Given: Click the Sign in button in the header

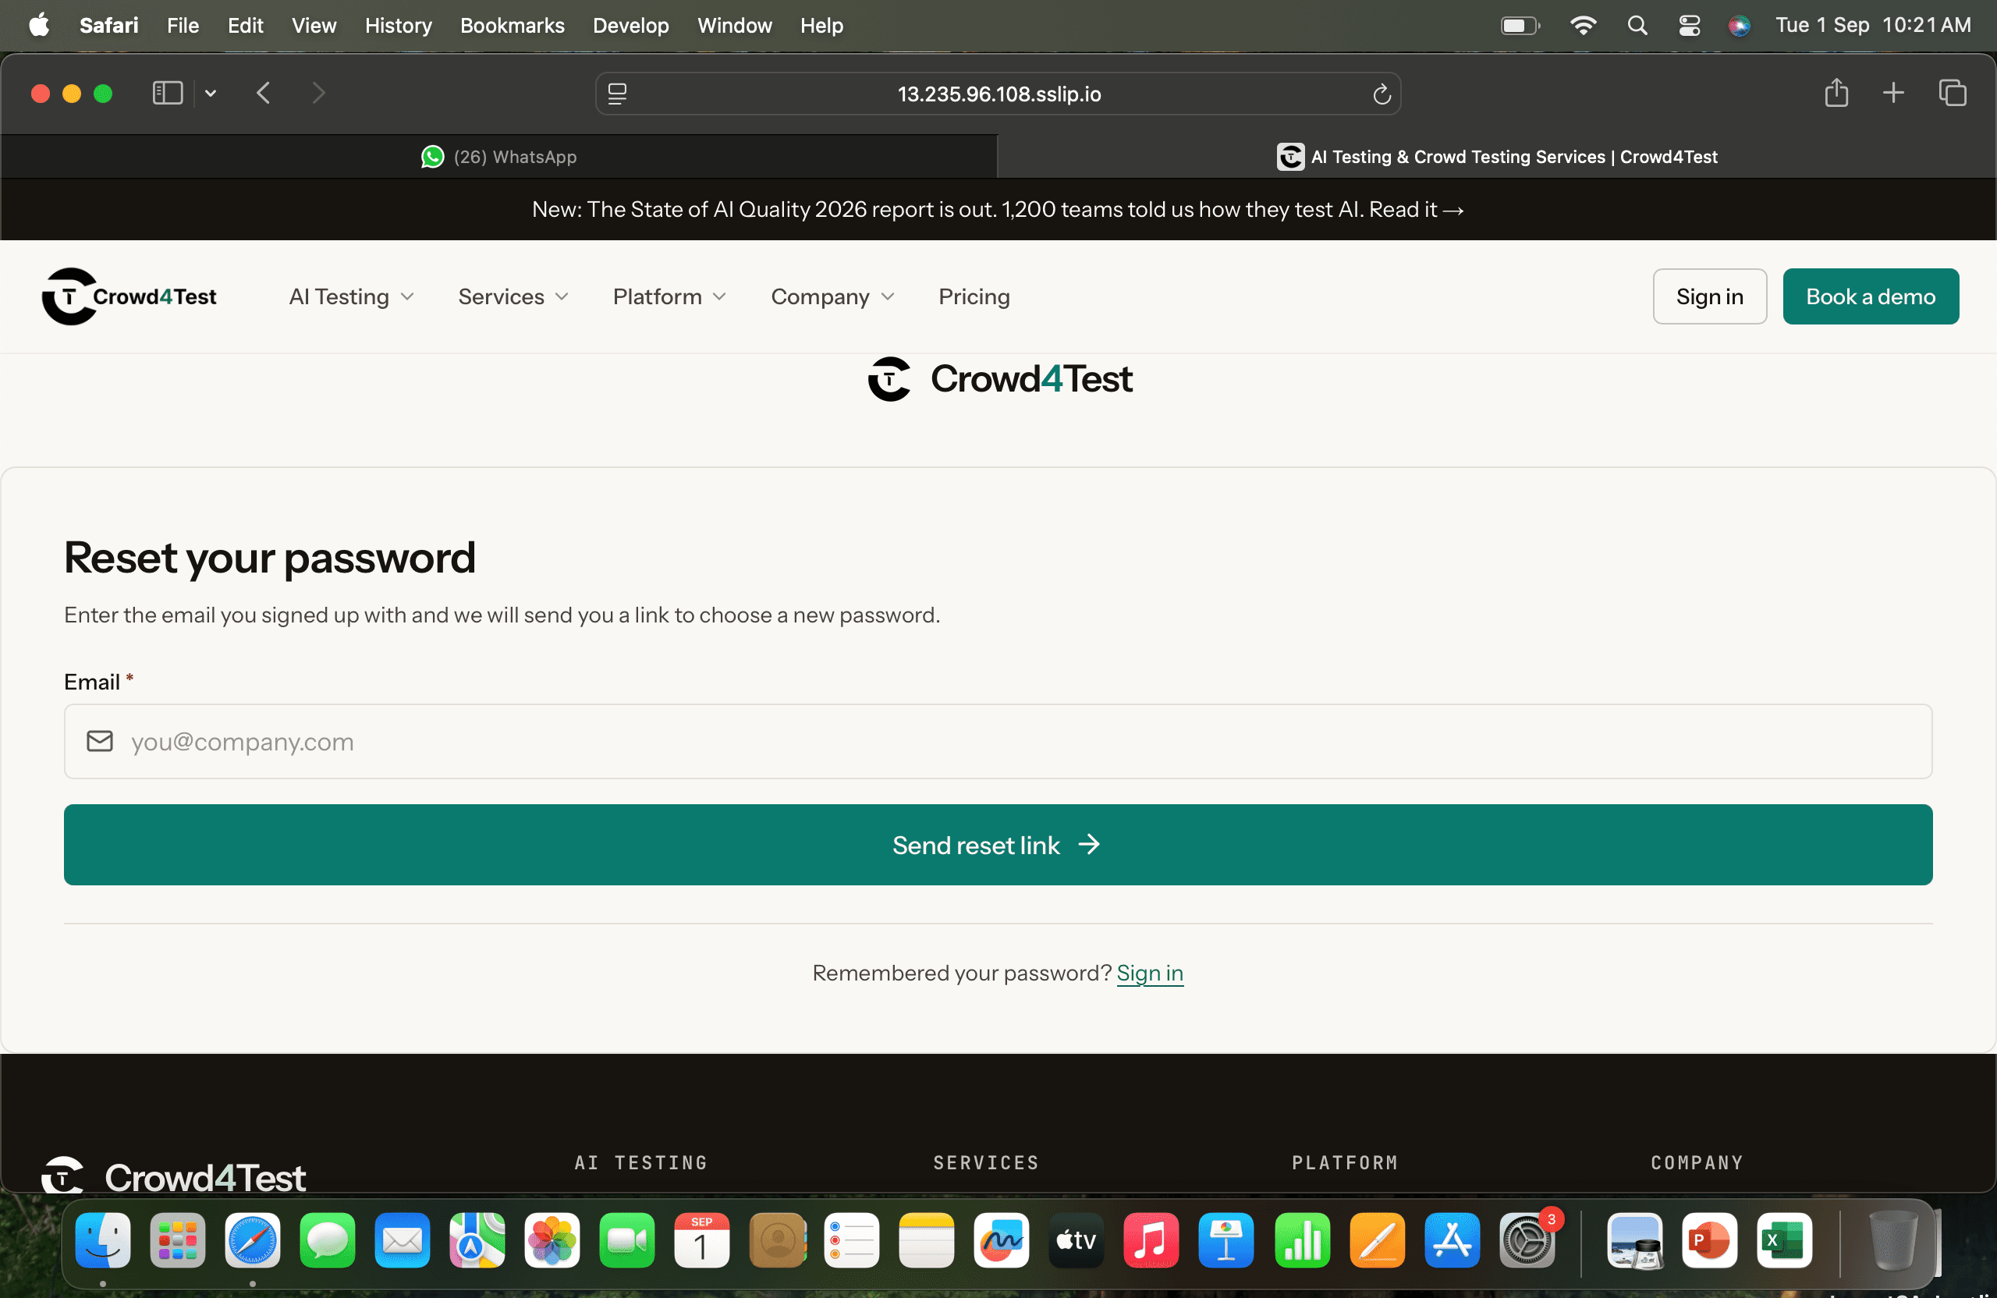Looking at the screenshot, I should pyautogui.click(x=1709, y=296).
